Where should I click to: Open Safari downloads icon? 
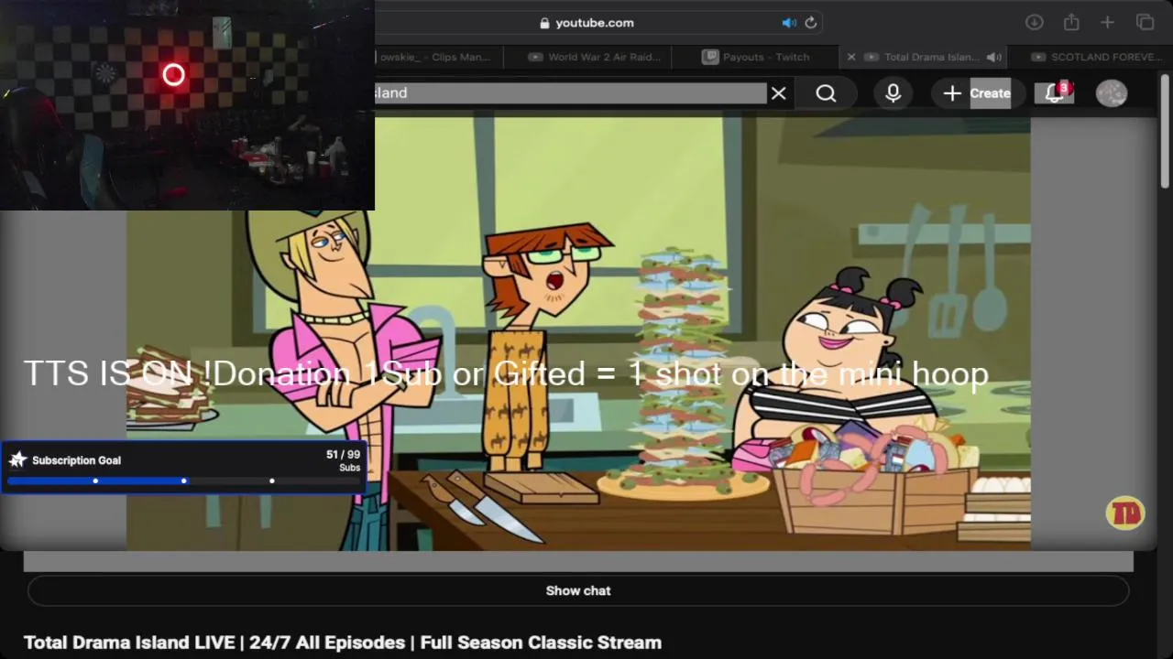pyautogui.click(x=1034, y=23)
